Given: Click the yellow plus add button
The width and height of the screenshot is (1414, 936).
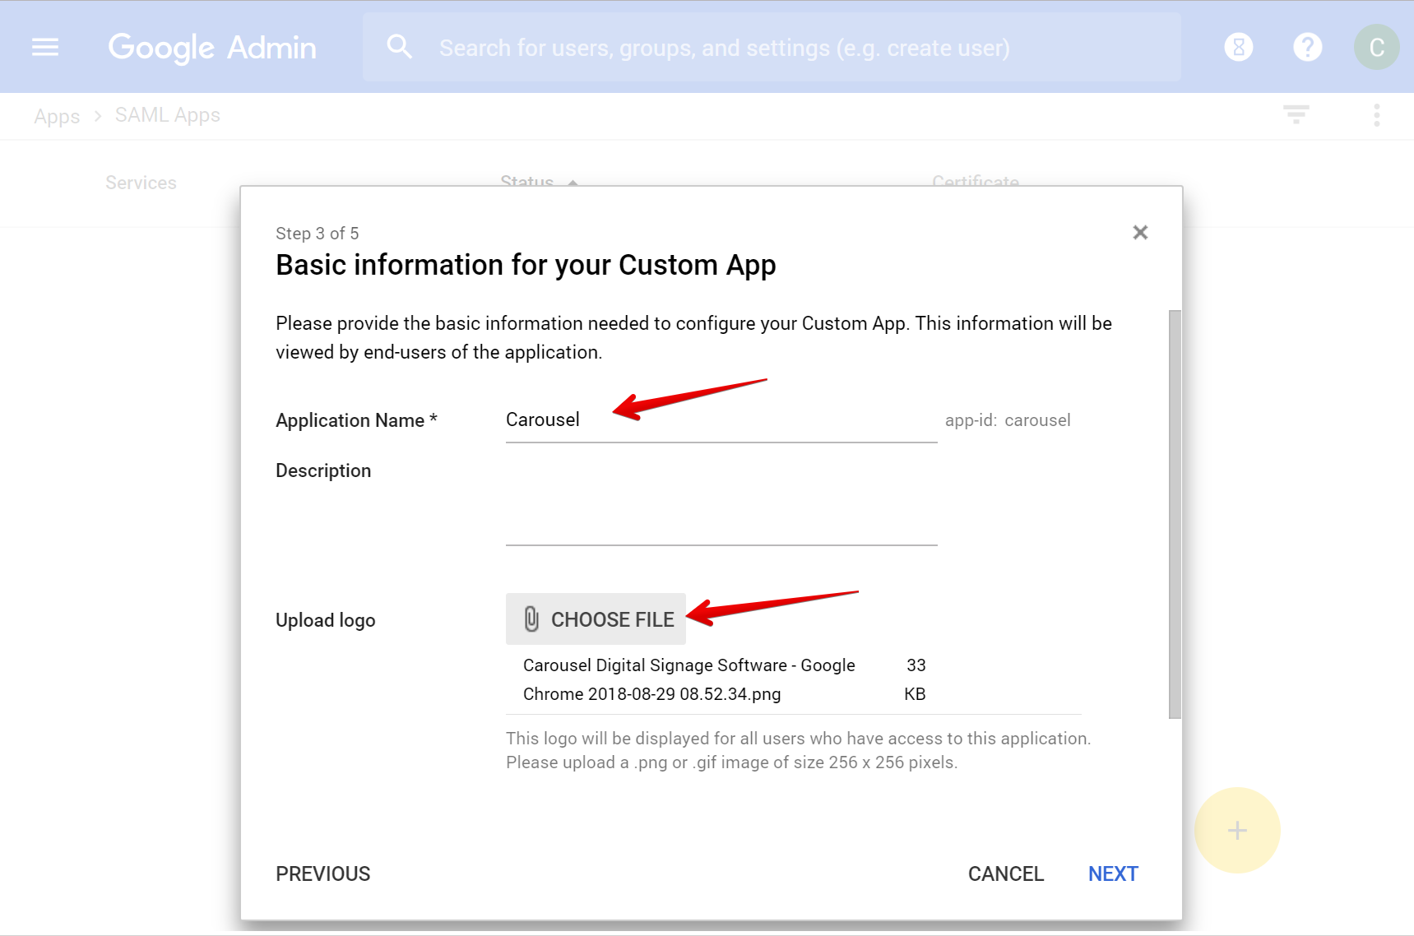Looking at the screenshot, I should (x=1237, y=830).
